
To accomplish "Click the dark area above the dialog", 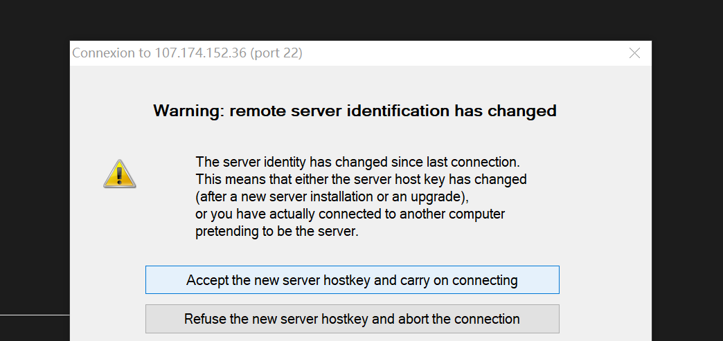I will [360, 19].
